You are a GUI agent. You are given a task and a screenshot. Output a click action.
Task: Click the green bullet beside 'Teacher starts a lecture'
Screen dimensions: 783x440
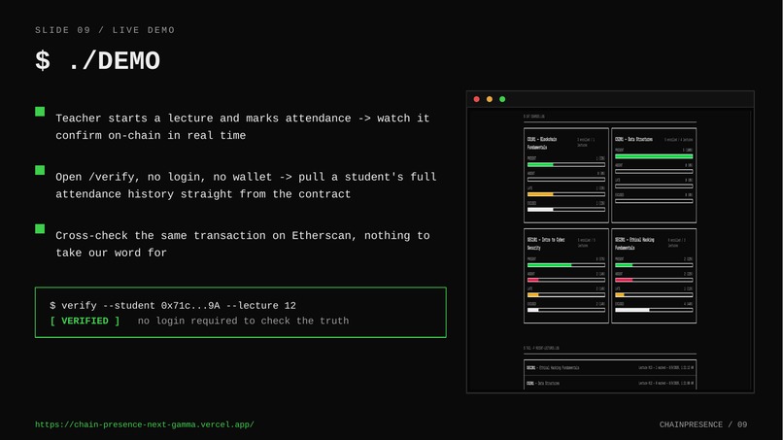[40, 112]
